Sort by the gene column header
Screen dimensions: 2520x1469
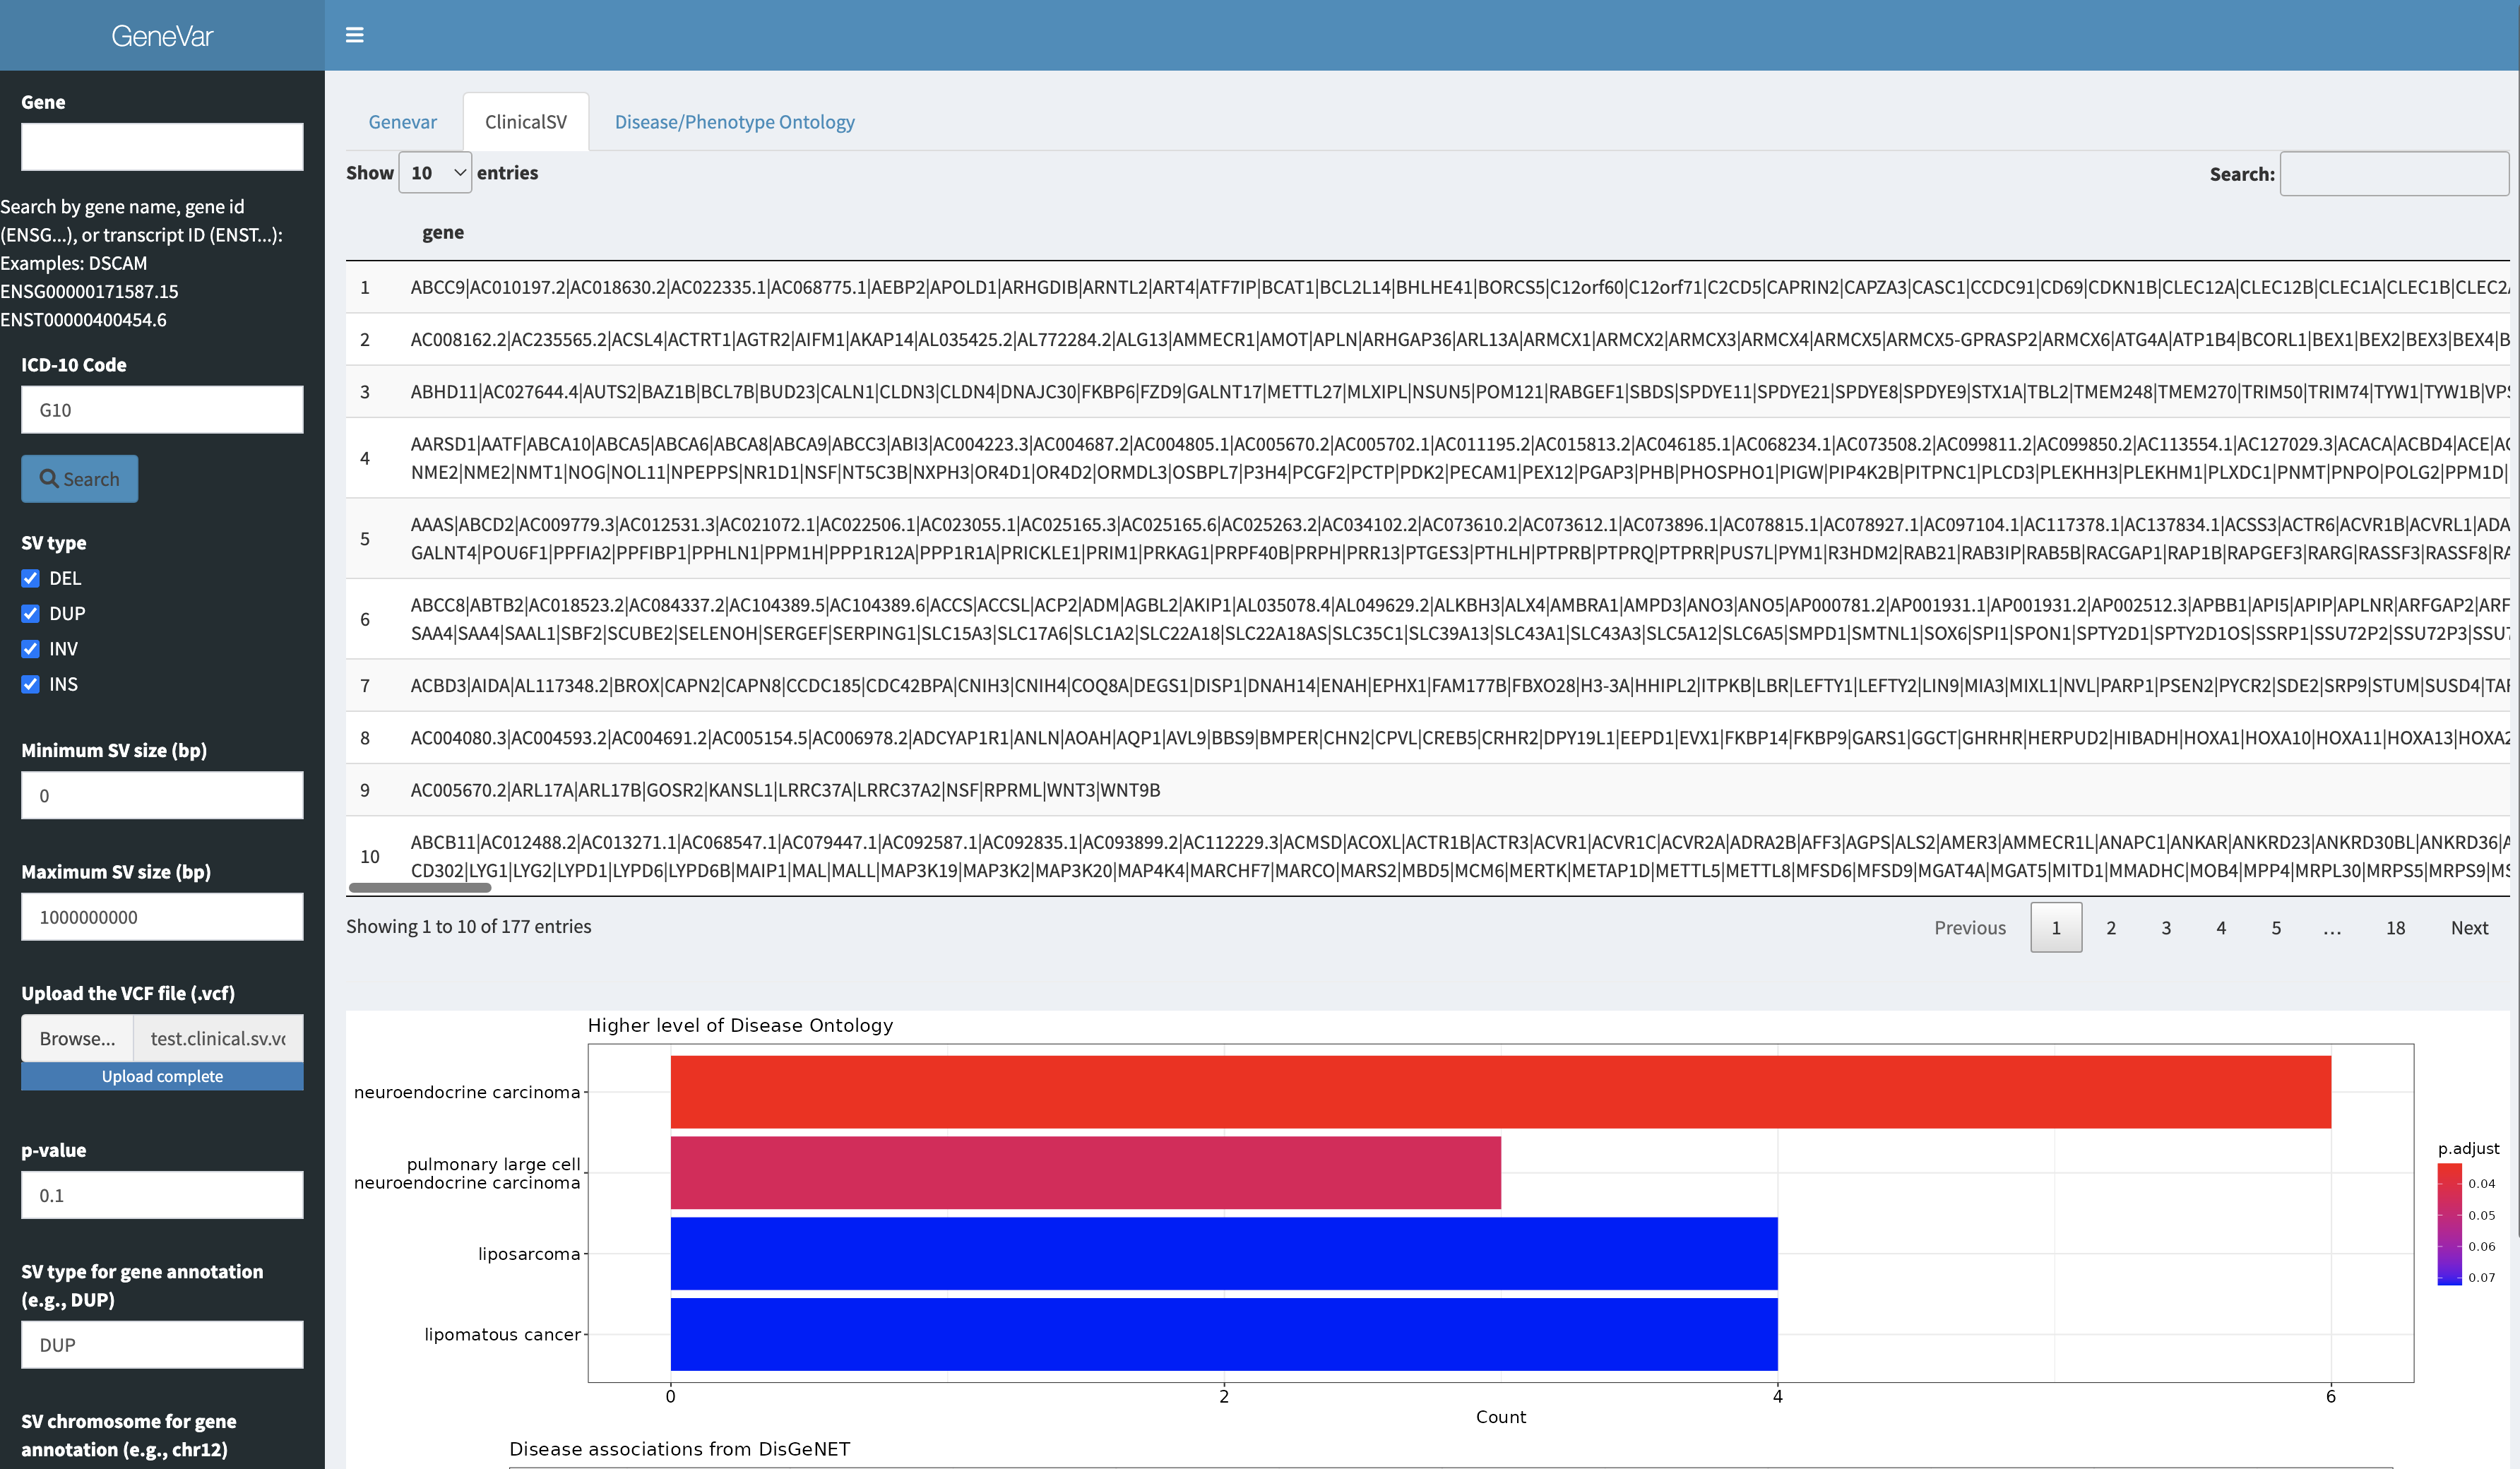[x=443, y=233]
